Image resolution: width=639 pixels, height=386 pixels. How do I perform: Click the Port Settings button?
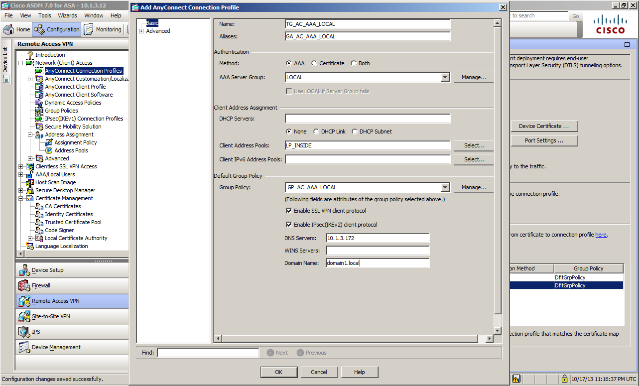pos(544,140)
